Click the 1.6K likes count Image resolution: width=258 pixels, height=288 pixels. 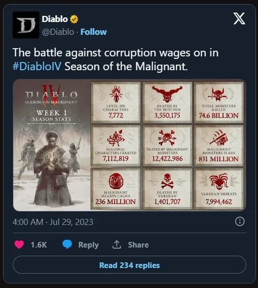(39, 245)
